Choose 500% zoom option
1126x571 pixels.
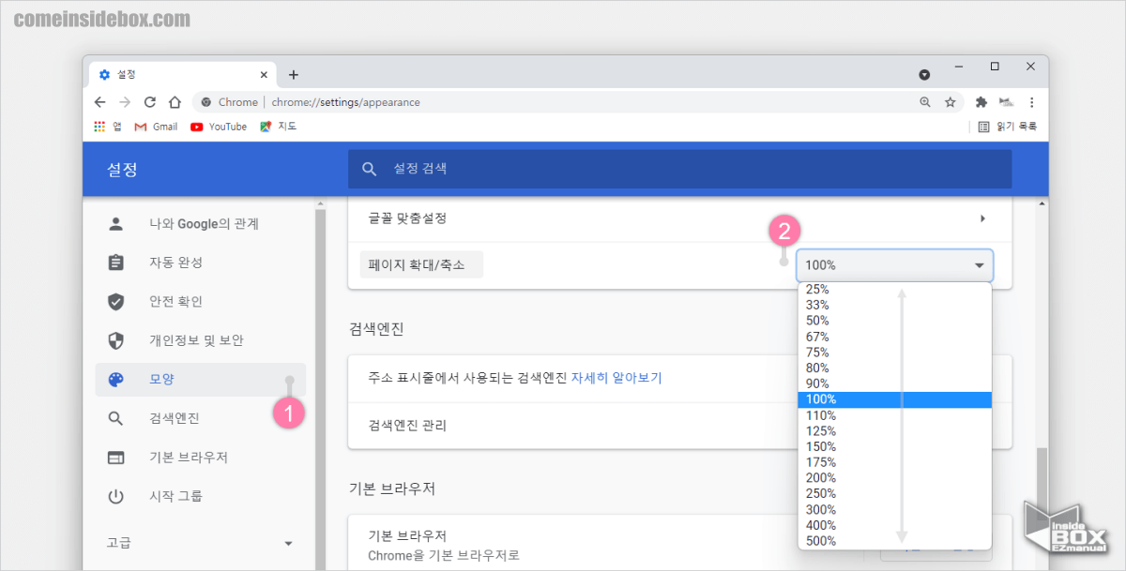894,541
